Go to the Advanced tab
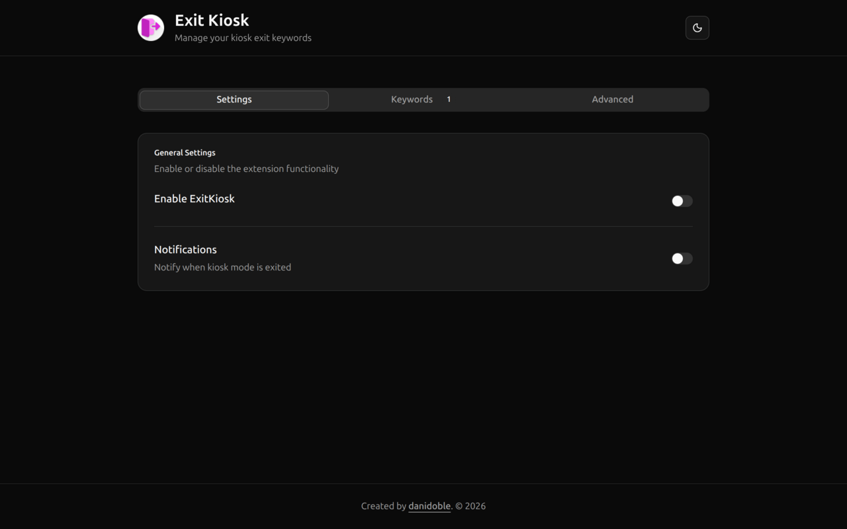This screenshot has height=529, width=847. [612, 100]
